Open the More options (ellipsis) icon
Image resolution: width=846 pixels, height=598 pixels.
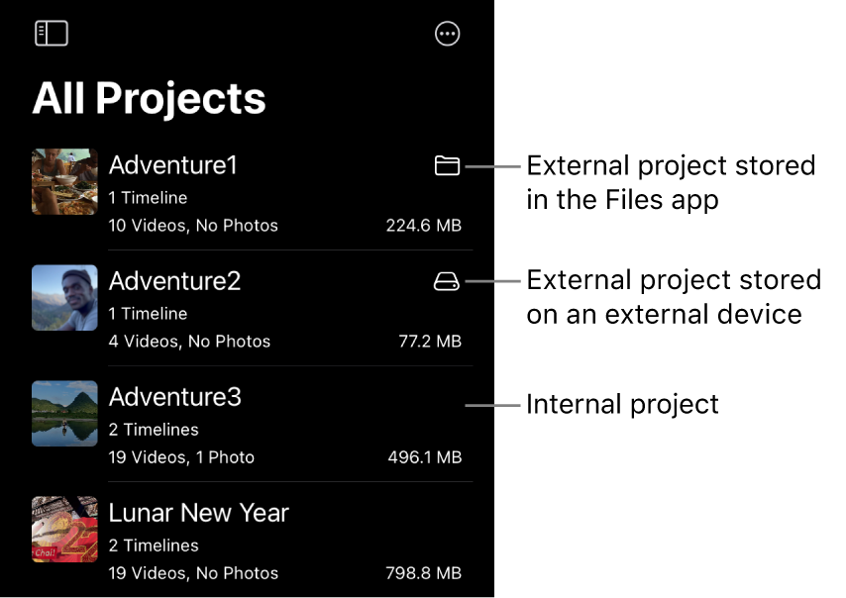(447, 33)
